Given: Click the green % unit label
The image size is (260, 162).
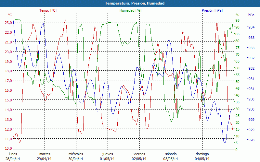Looking at the screenshot, I should click(x=237, y=15).
